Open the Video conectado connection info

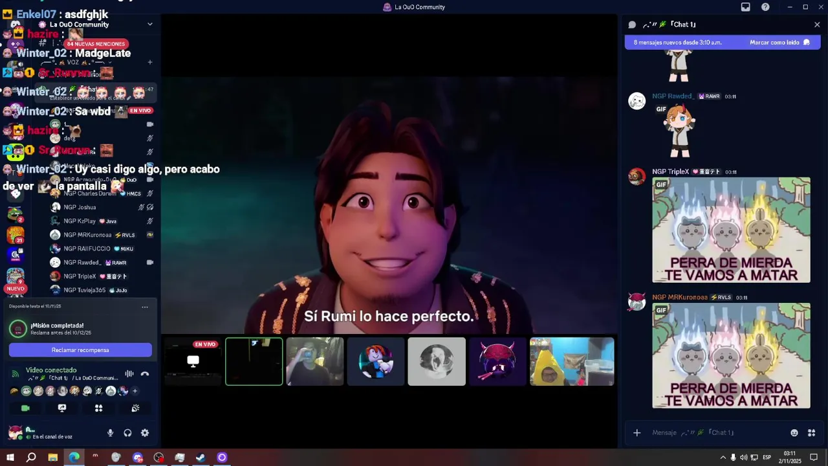click(x=51, y=370)
